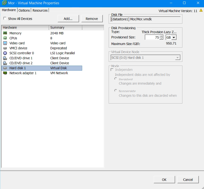Enable the Show All Devices checkbox

point(5,19)
